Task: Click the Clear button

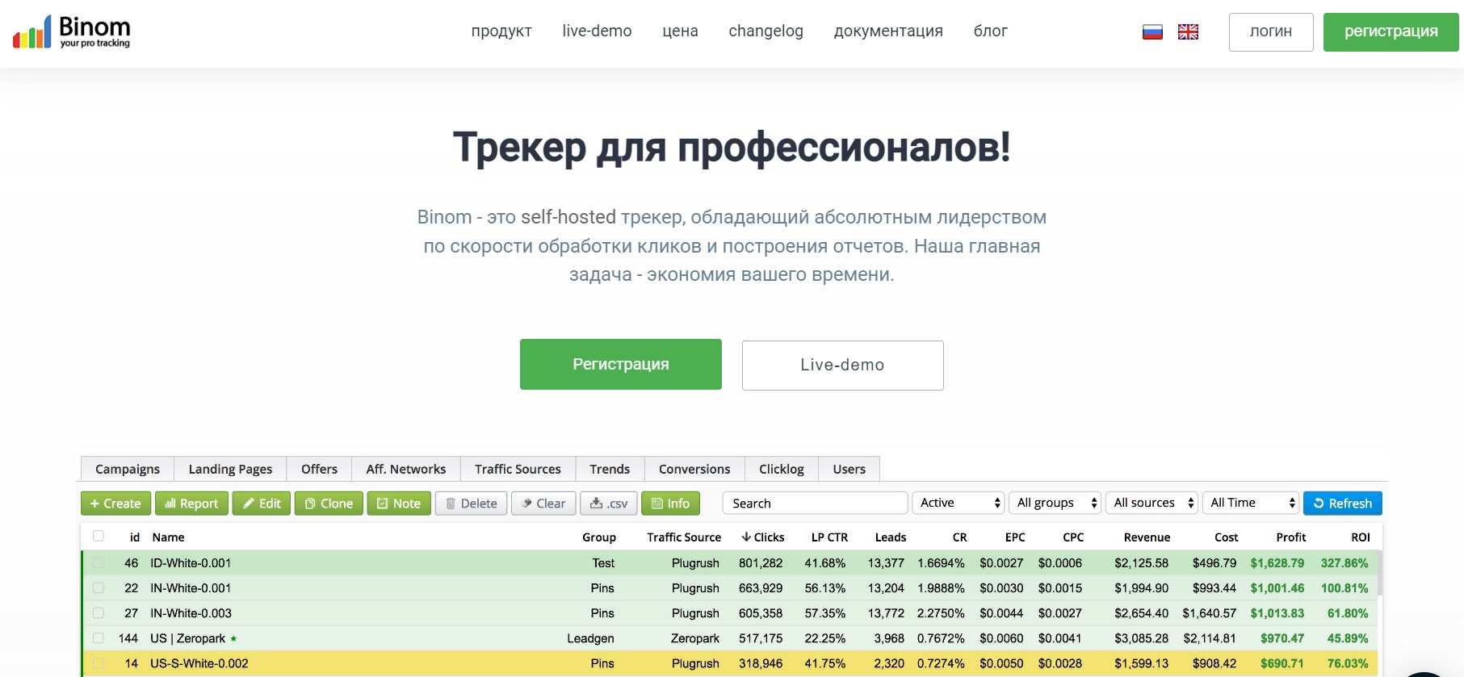Action: pos(543,503)
